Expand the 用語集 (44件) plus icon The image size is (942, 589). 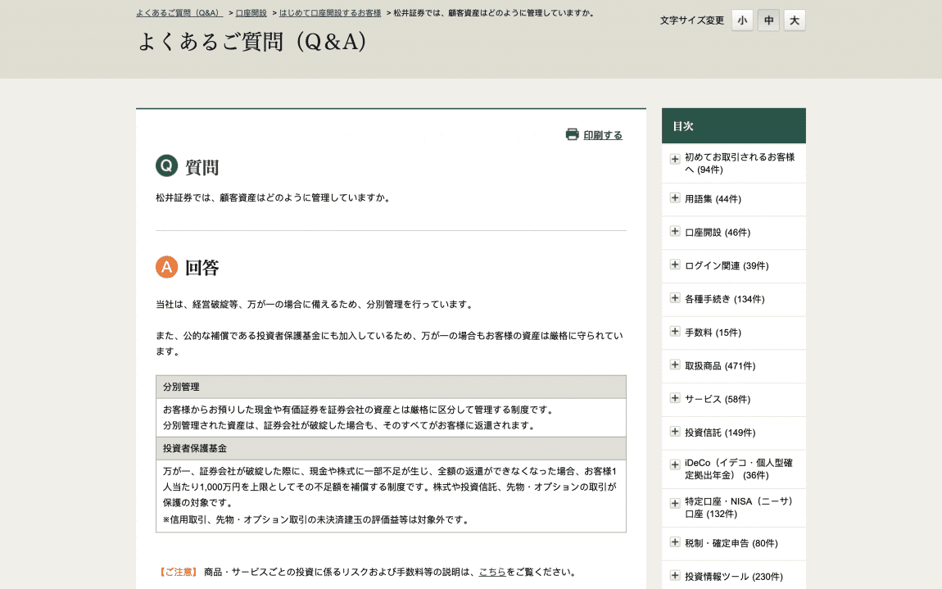tap(675, 198)
